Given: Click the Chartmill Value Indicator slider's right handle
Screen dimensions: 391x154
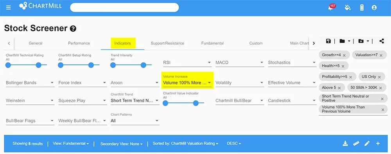Looking at the screenshot, I should (196, 103).
